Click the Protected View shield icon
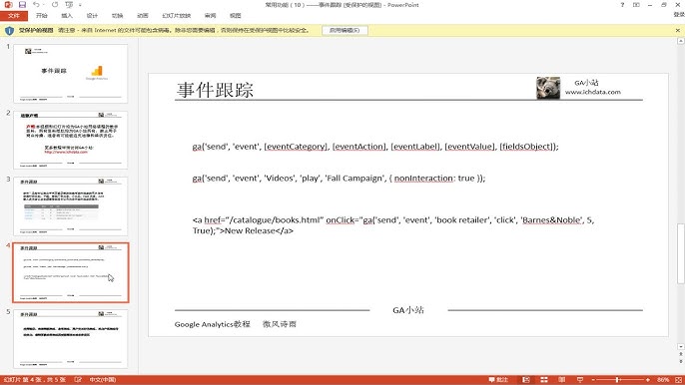 tap(9, 31)
